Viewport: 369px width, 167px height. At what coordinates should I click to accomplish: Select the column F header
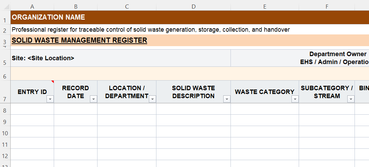(327, 7)
